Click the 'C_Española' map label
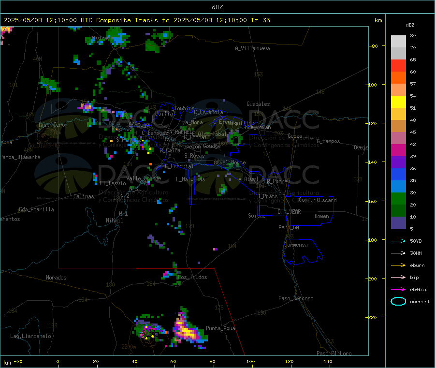 click(208, 112)
